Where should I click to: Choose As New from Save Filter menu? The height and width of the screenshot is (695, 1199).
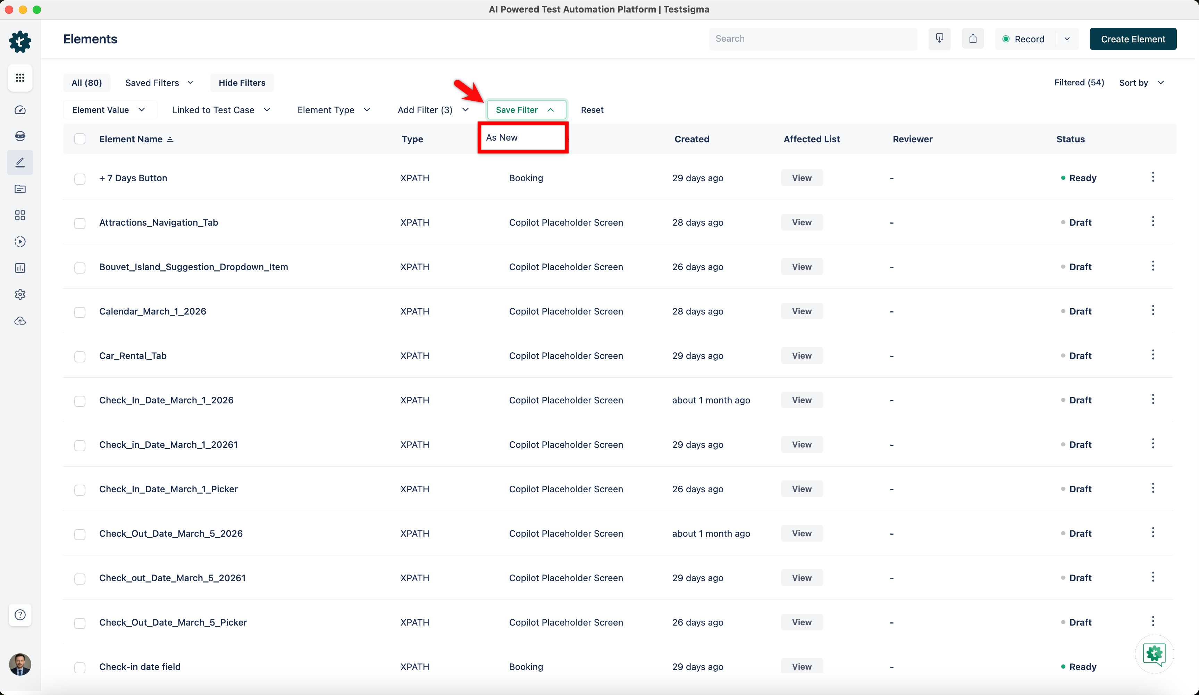pos(502,137)
